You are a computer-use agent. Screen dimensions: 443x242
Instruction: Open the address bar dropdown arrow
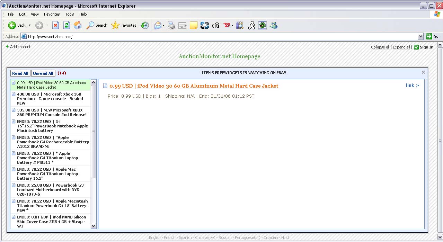point(420,36)
